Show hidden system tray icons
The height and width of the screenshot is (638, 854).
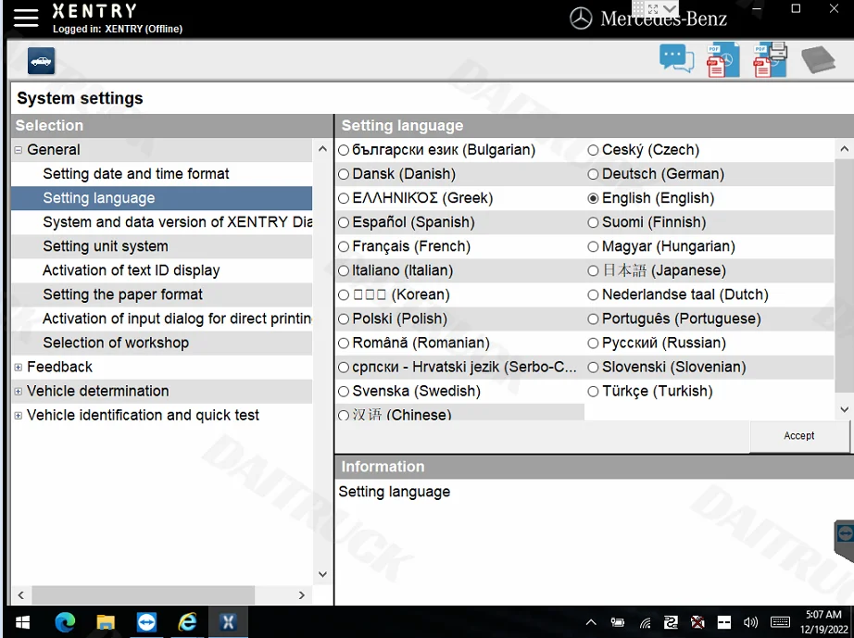[591, 622]
